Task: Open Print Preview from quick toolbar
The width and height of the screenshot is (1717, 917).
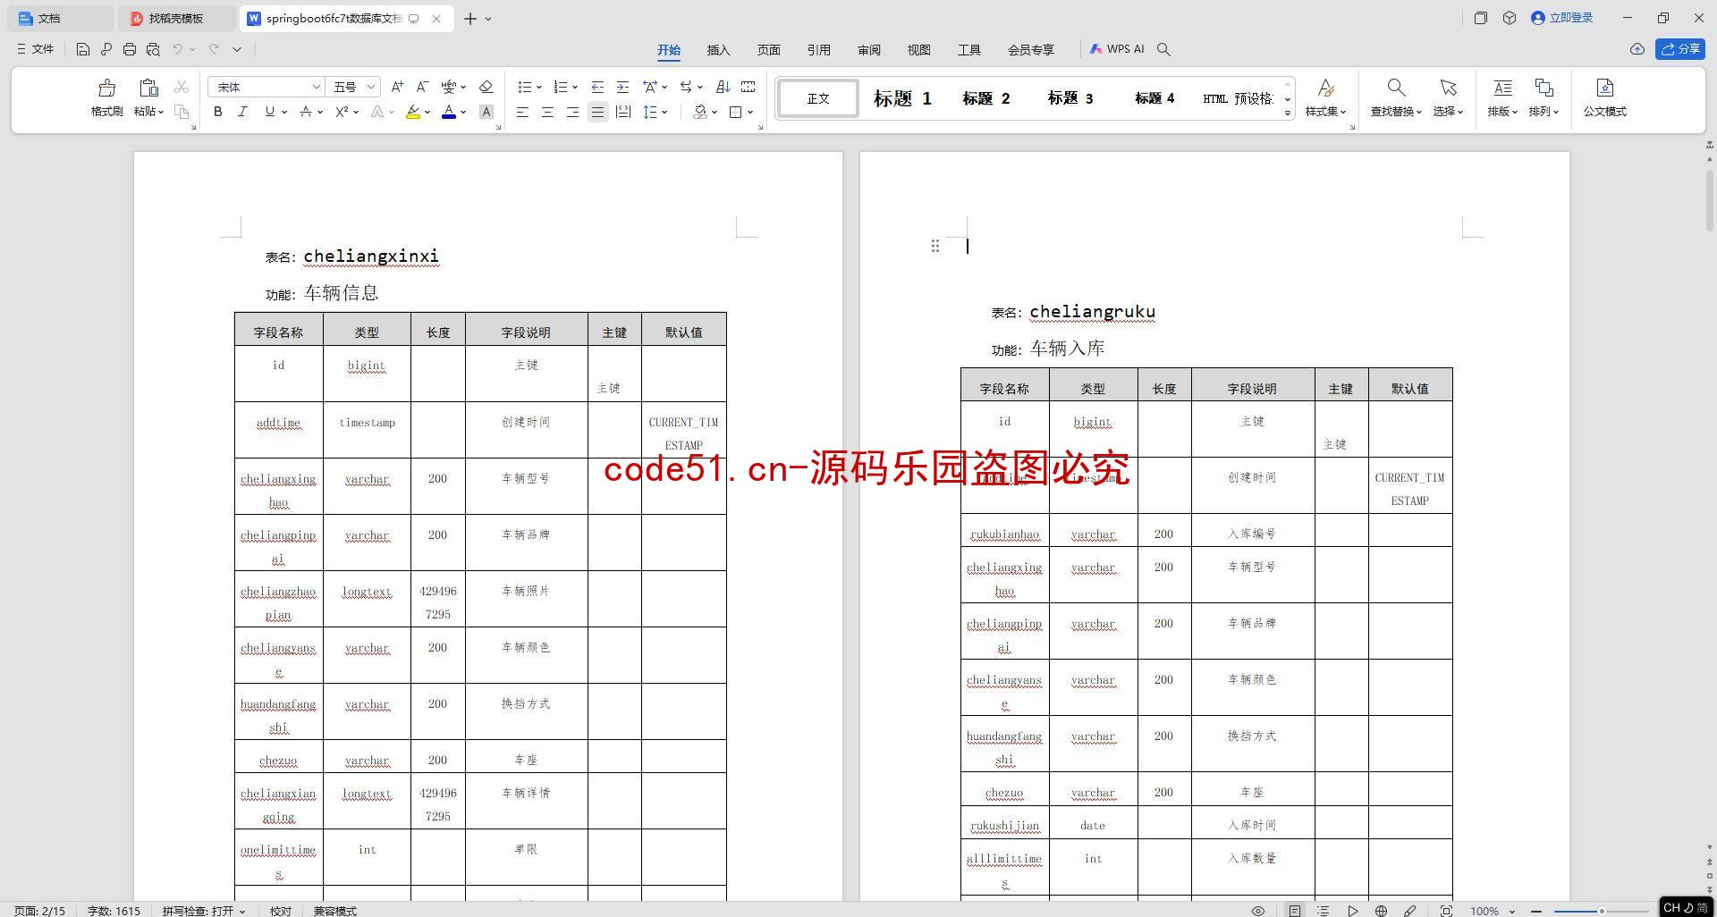Action: coord(153,49)
